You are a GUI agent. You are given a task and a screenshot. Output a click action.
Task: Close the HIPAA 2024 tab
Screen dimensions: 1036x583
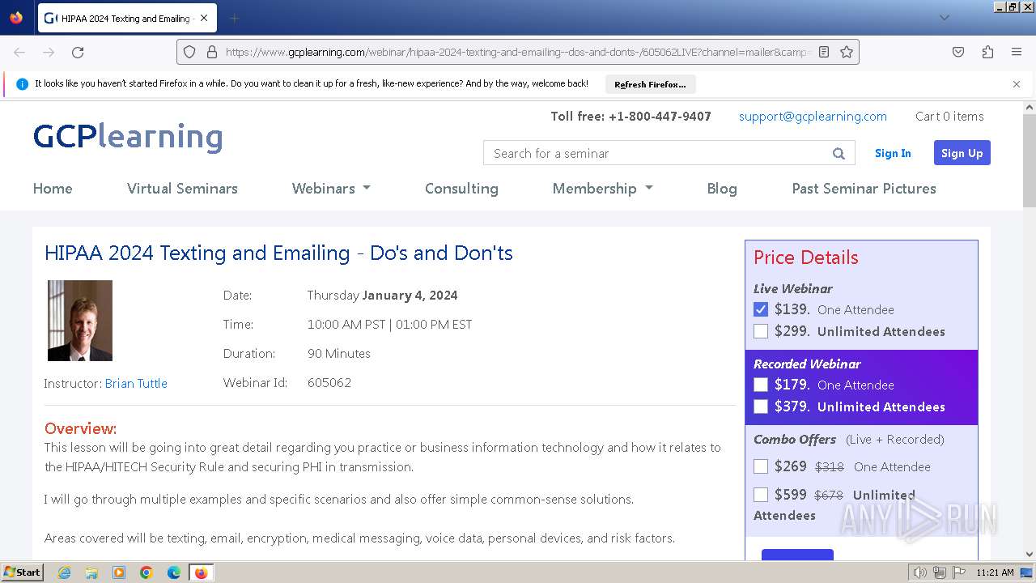[x=203, y=18]
